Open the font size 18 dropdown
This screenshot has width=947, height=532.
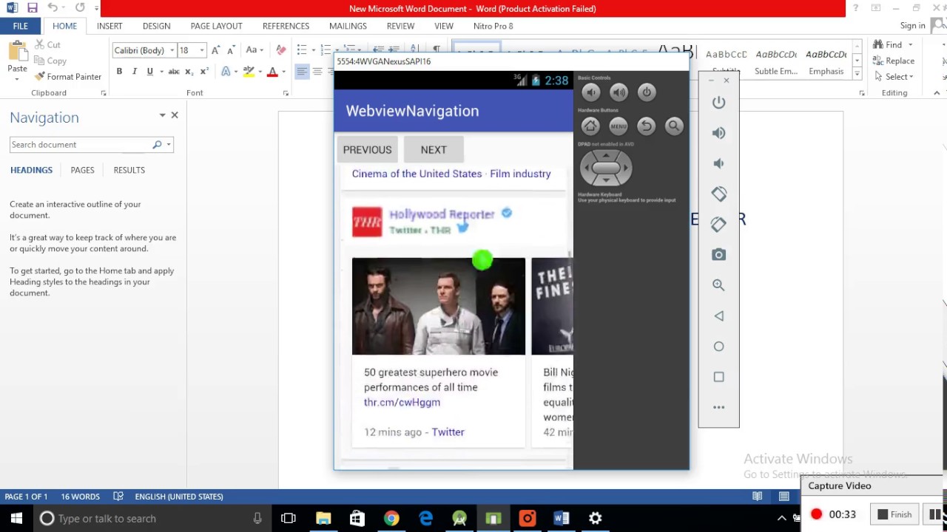tap(201, 50)
